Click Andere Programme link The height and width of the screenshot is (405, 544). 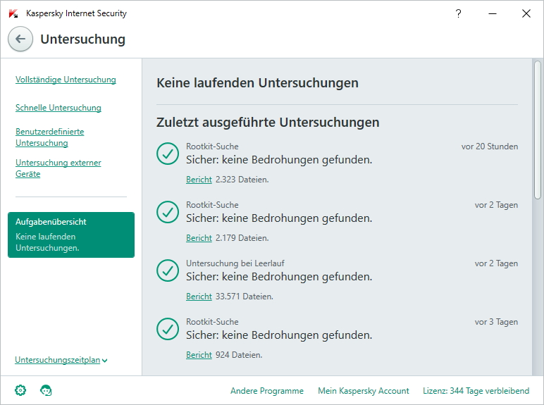click(267, 391)
